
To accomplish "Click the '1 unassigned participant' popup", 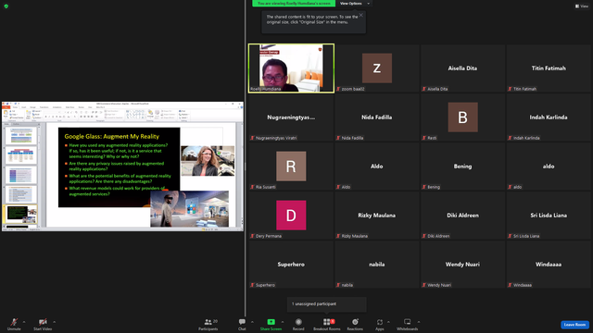I will [327, 304].
